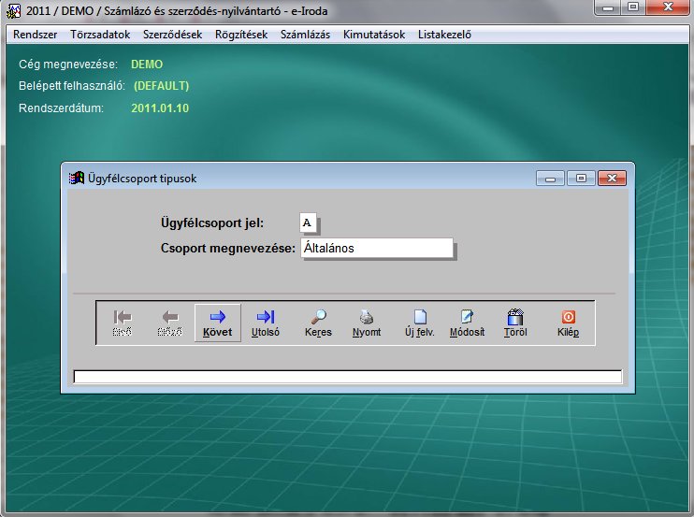Minimize the Ügyfélcsoport tipusok dialog
Screen dimensions: 694x517
pyautogui.click(x=549, y=178)
